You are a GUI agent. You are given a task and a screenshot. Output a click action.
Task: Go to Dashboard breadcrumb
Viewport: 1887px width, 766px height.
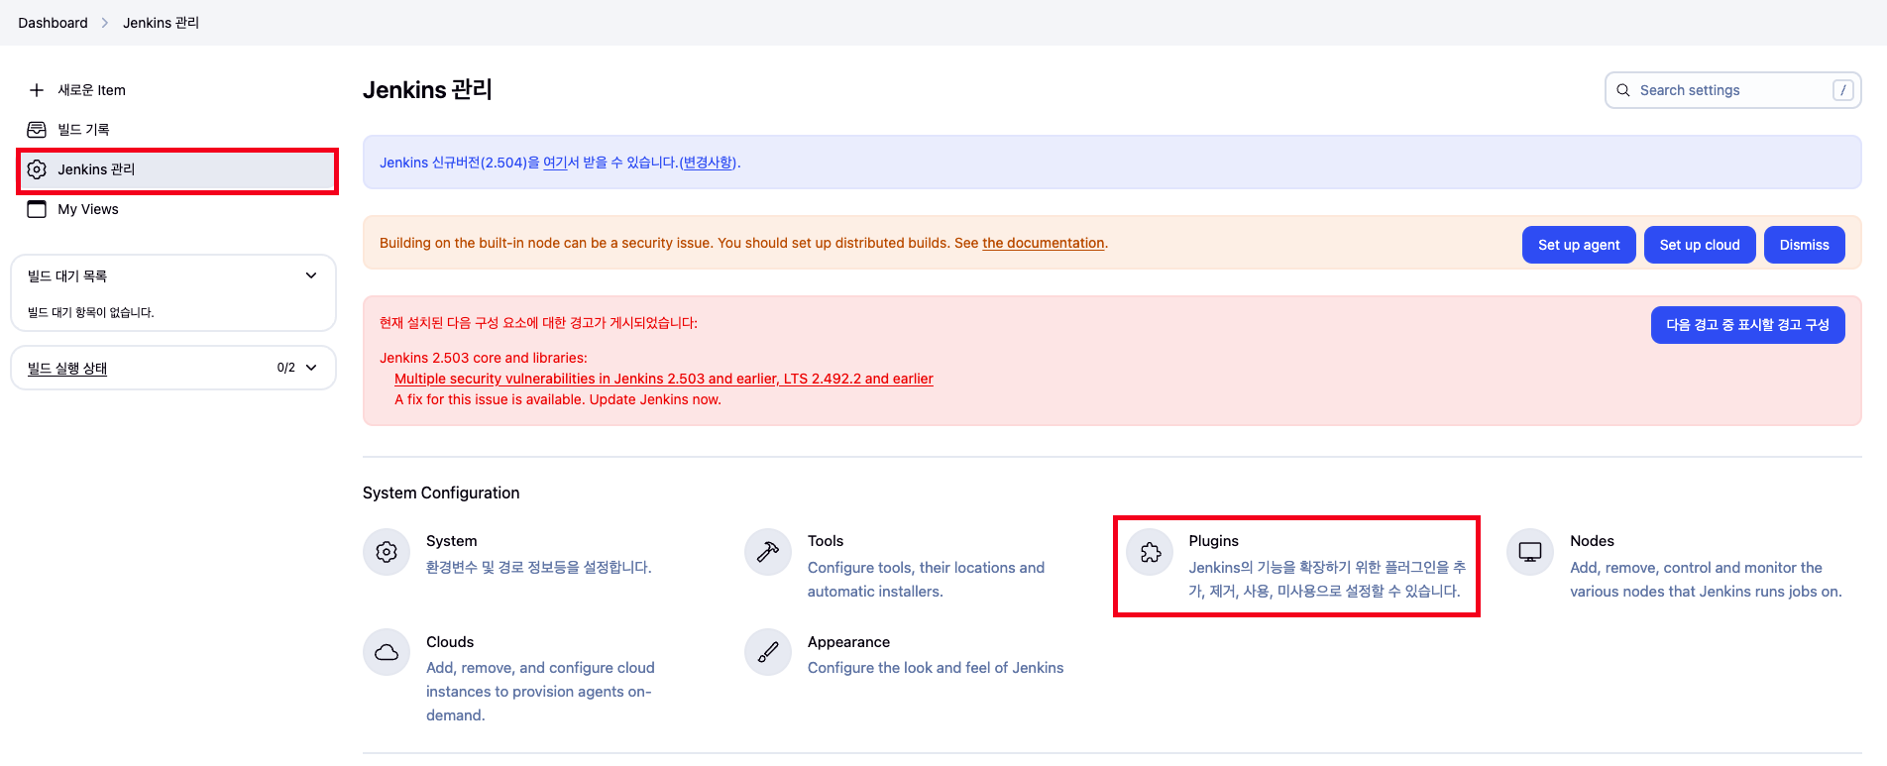[x=53, y=23]
